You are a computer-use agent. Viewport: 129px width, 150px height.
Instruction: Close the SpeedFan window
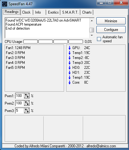coord(121,3)
